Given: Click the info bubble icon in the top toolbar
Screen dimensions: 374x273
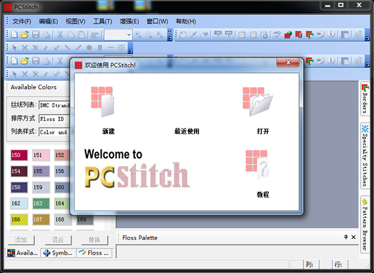Looking at the screenshot, I should [332, 35].
